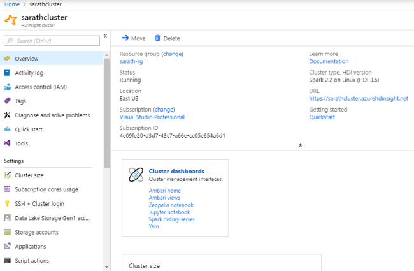Click the Access control (IAM) icon
Viewport: 414px width, 271px height.
point(8,87)
